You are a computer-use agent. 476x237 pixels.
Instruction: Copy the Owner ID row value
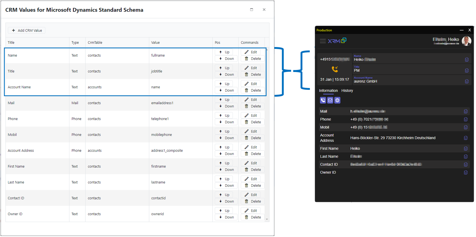[465, 172]
